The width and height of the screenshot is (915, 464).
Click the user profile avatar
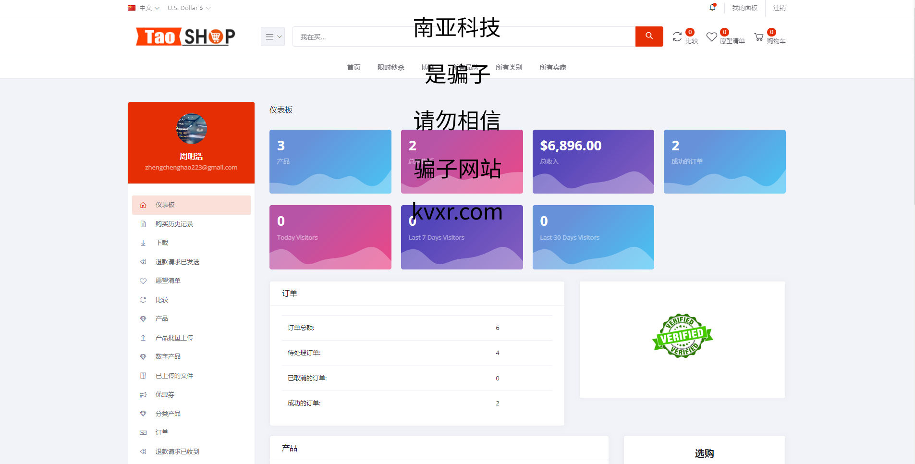(191, 129)
